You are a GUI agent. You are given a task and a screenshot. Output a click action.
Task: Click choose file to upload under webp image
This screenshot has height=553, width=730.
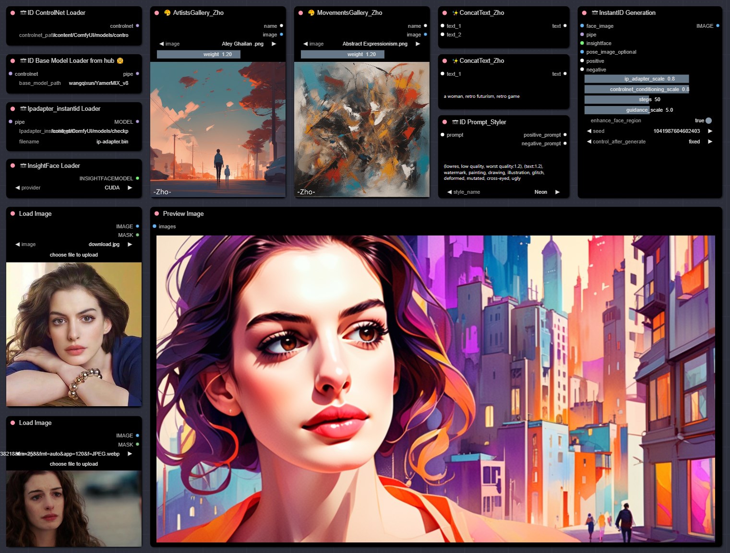(x=73, y=464)
